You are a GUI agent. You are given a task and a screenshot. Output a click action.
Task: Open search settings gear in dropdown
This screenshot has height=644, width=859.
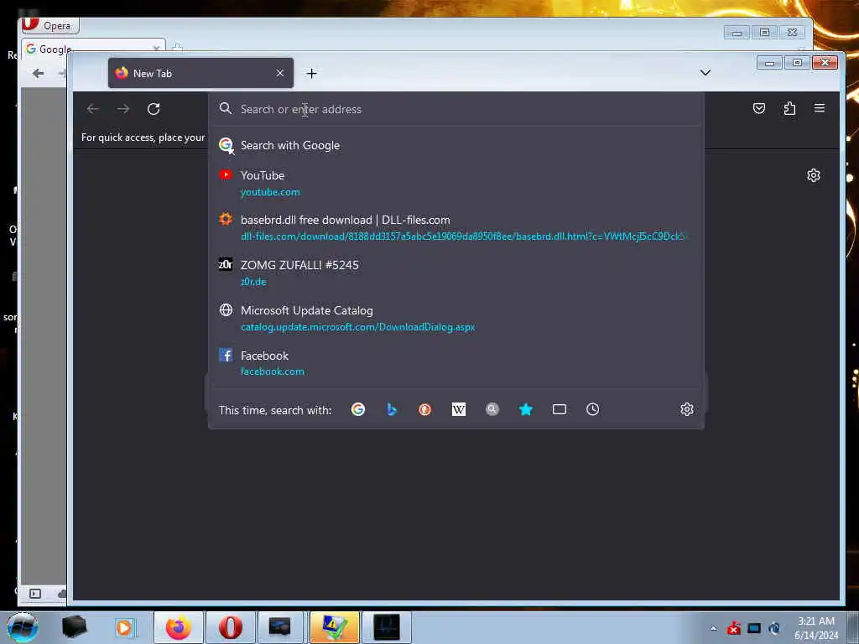click(687, 409)
